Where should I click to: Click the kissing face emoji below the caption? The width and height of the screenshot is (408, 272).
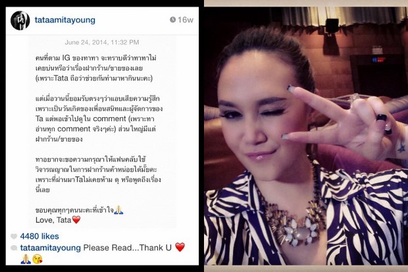pos(38,259)
